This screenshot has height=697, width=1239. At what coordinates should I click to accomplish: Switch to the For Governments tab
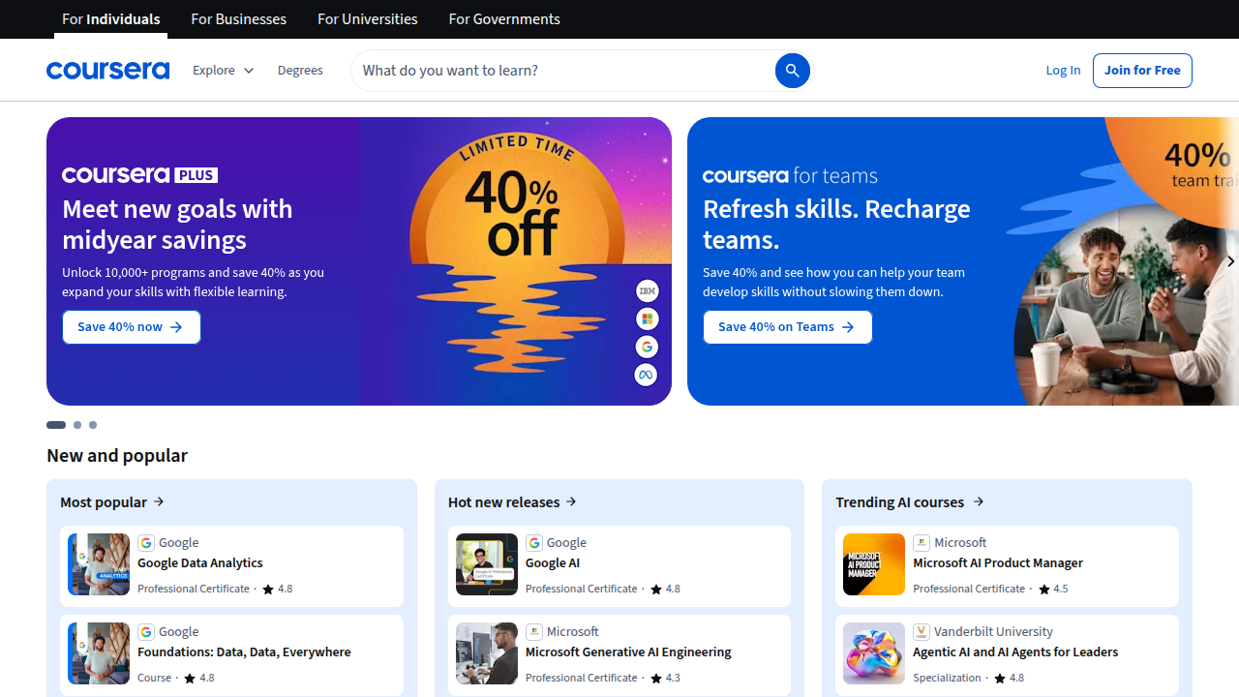[x=504, y=19]
